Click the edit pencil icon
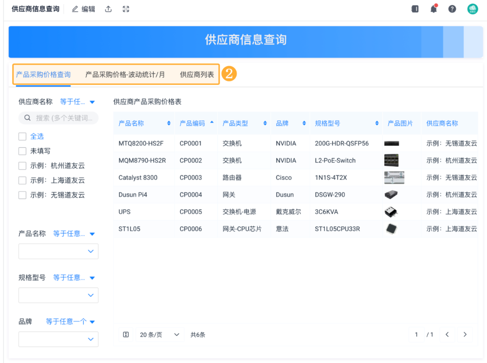This screenshot has width=487, height=363. [x=75, y=9]
